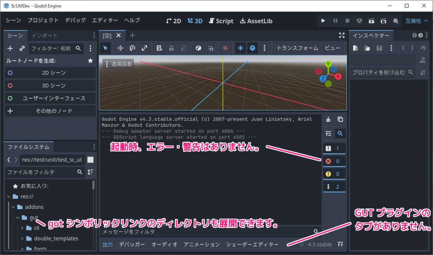The image size is (433, 255).
Task: Select the Select Mode arrow tool
Action: pos(105,48)
